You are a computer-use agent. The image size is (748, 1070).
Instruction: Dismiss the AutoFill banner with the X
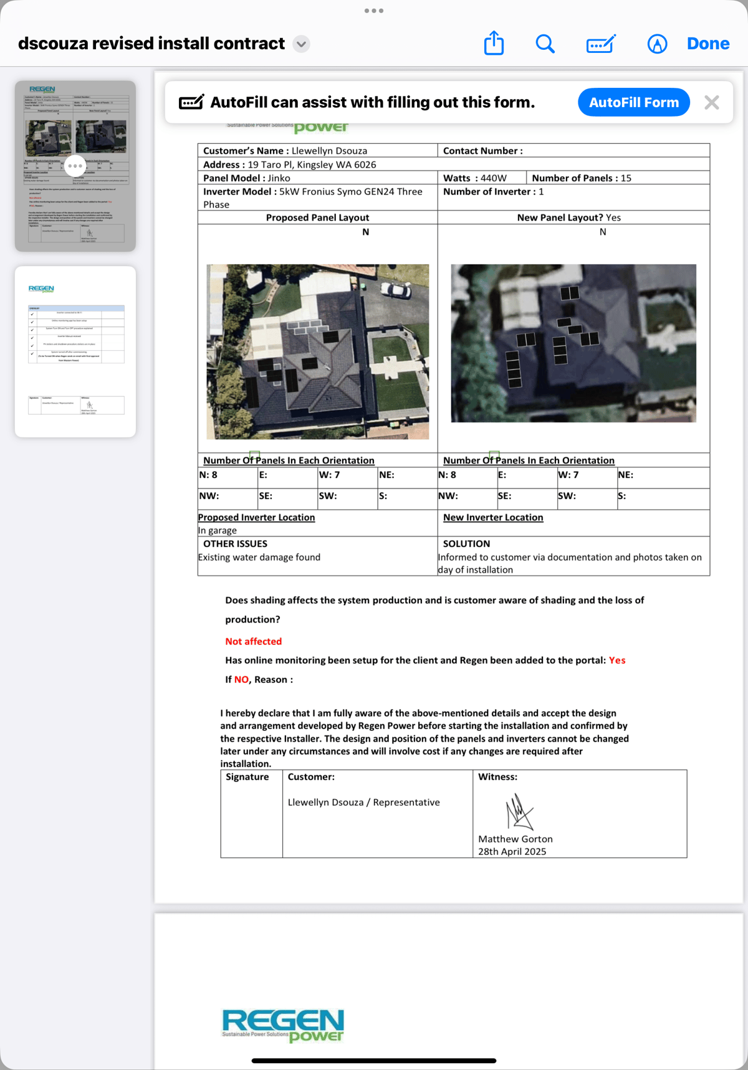click(712, 102)
